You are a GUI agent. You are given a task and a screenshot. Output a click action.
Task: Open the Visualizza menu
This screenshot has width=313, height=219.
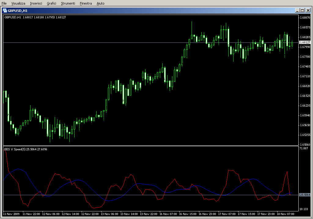pyautogui.click(x=18, y=3)
